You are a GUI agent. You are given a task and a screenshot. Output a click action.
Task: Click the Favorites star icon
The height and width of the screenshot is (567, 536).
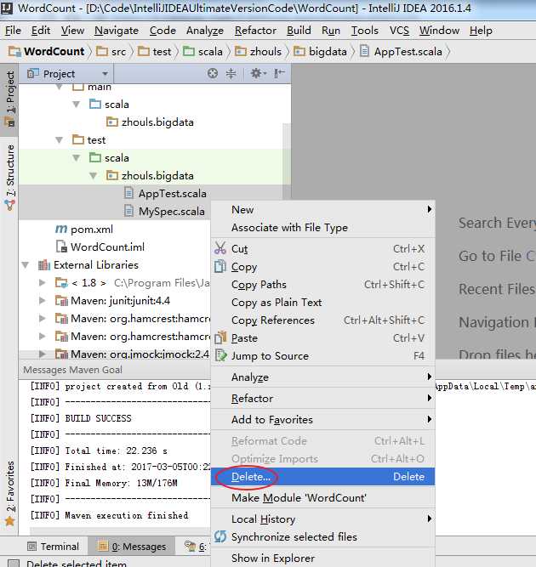click(x=9, y=521)
